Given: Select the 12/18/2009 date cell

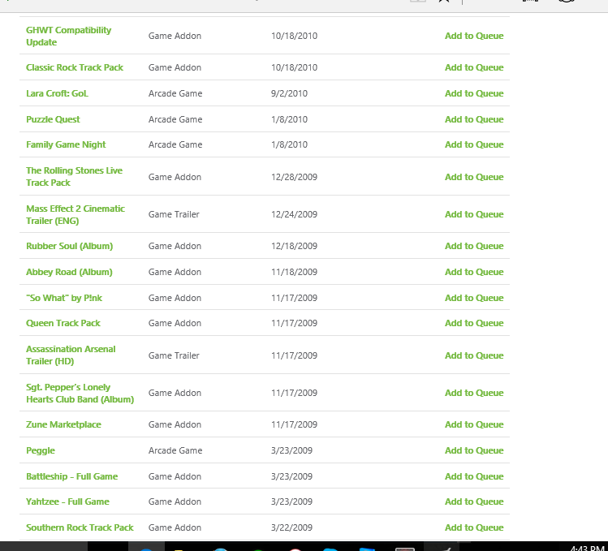Looking at the screenshot, I should click(294, 246).
